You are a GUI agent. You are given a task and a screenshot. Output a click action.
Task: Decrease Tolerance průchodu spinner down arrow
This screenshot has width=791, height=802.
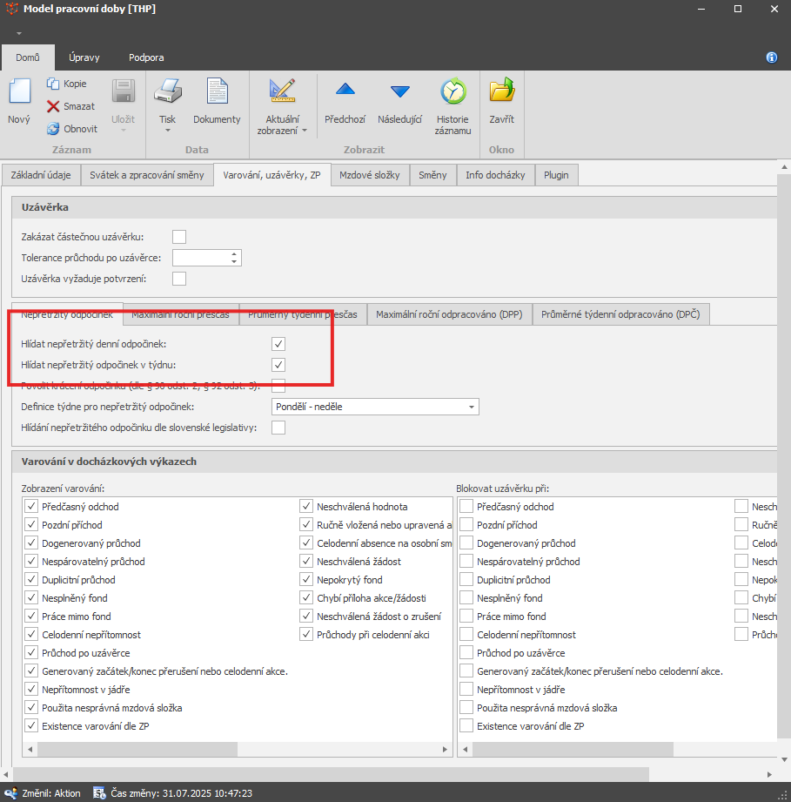pyautogui.click(x=234, y=262)
